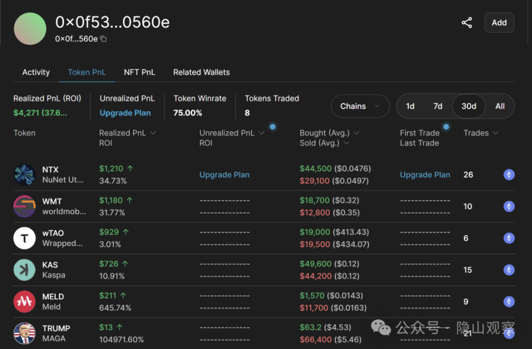Switch to the Activity tab
The height and width of the screenshot is (349, 532).
[36, 72]
